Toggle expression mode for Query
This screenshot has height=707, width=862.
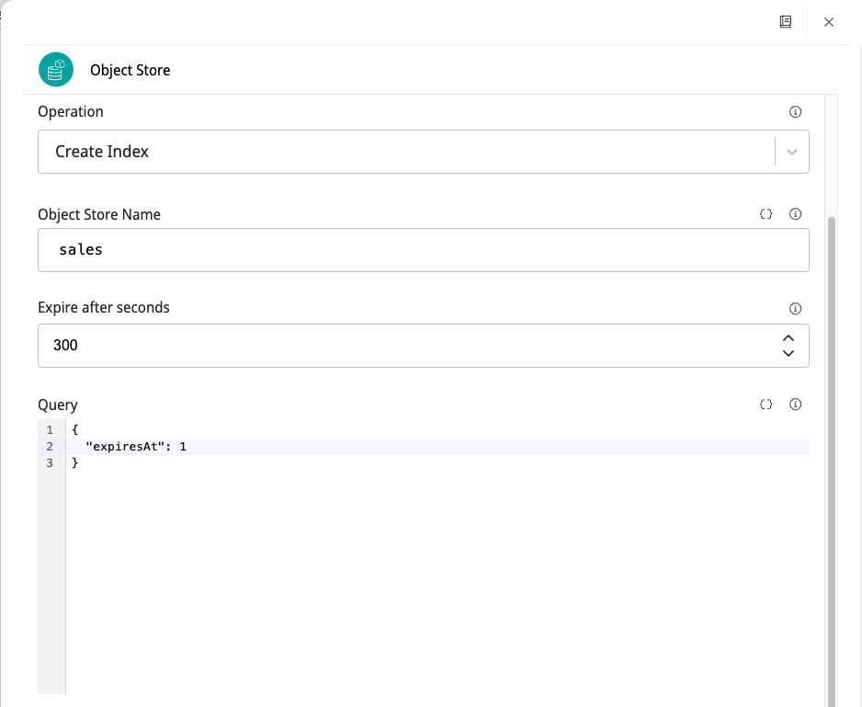(766, 405)
